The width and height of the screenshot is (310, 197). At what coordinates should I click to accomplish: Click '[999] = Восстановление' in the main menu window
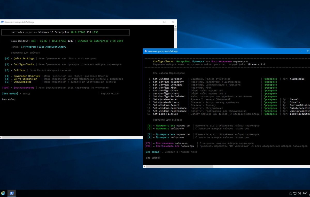tap(55, 88)
